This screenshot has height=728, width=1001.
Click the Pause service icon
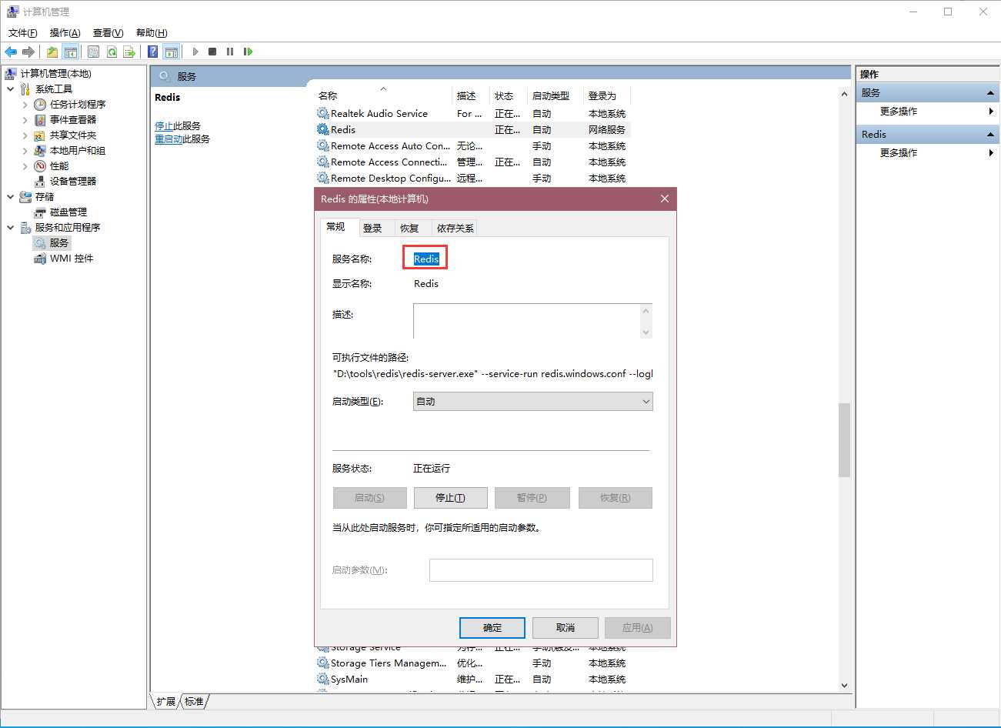coord(230,52)
